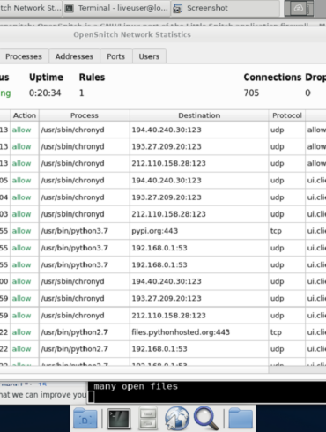Select 212.110.158.28:123 in the row timed 03
The width and height of the screenshot is (326, 432).
point(168,214)
